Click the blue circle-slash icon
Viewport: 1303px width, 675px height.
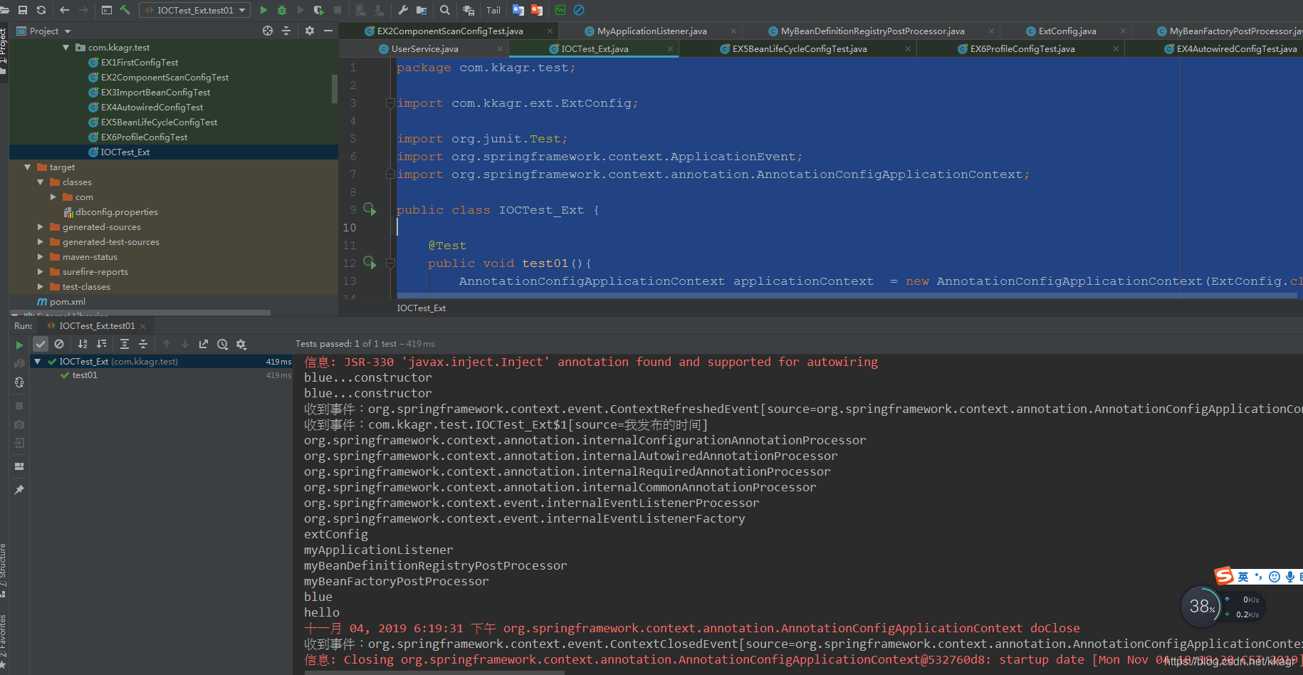[x=579, y=10]
